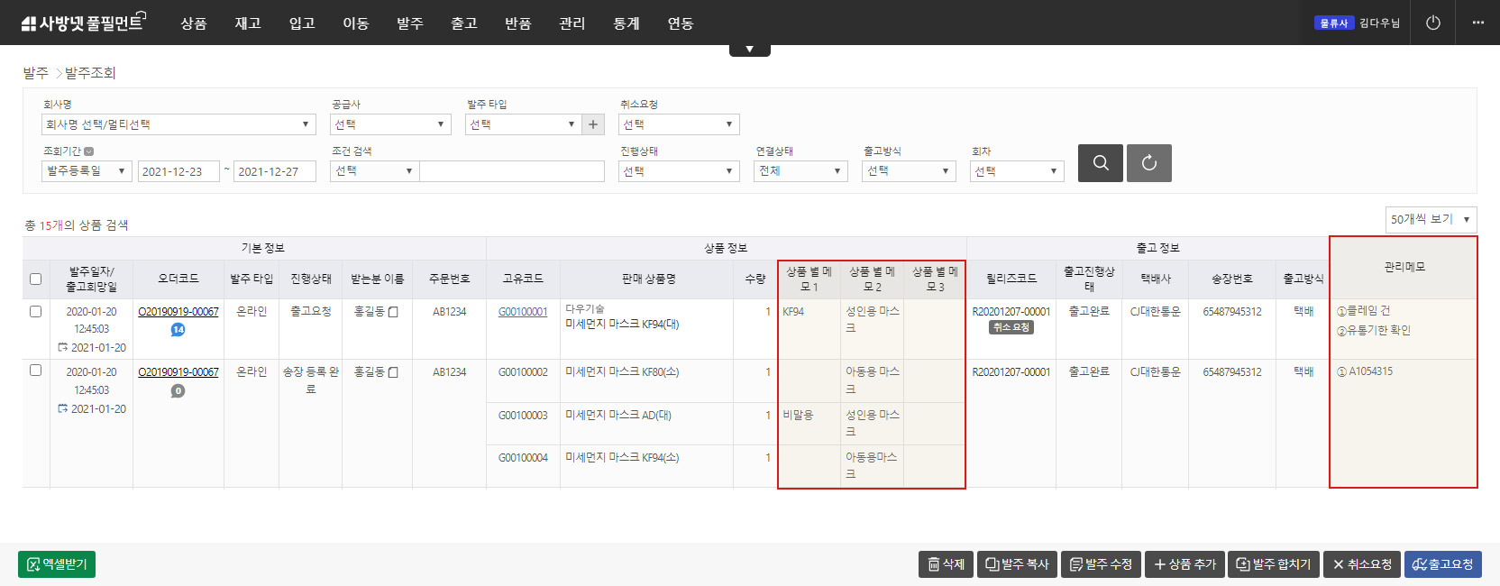Open the 재고 menu
Image resolution: width=1500 pixels, height=586 pixels.
[248, 23]
